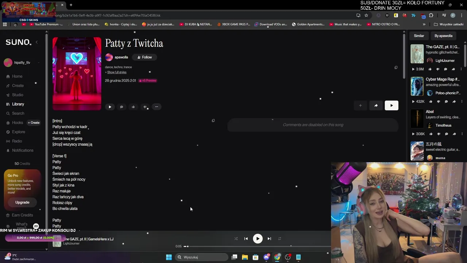Like the Patty z Twitcha song

[x=133, y=107]
